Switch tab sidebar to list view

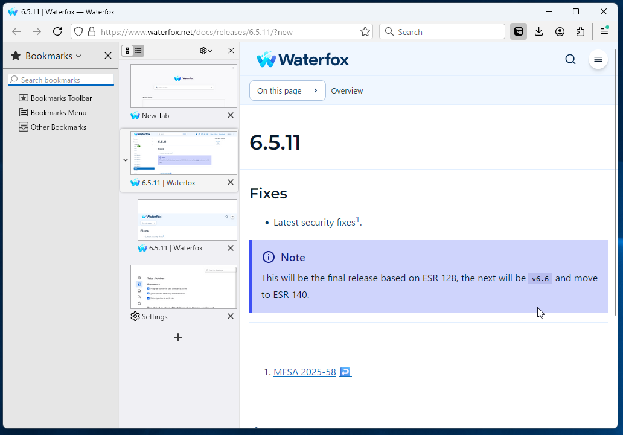coord(139,51)
